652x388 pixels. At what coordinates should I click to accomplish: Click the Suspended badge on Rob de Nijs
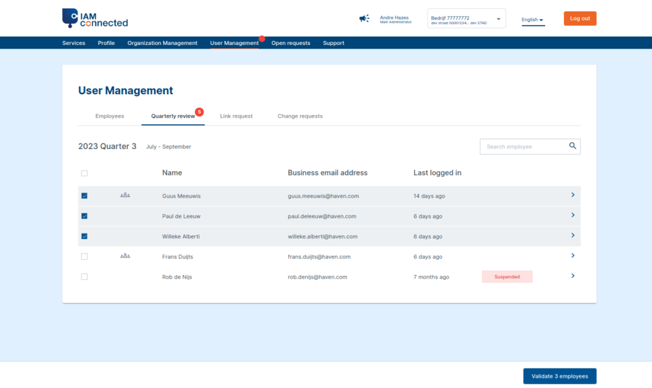point(506,276)
